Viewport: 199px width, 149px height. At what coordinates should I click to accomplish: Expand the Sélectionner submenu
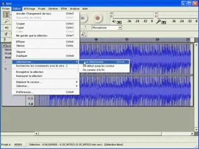(x=46, y=62)
